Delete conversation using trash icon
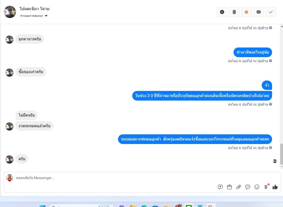The image size is (283, 207). pyautogui.click(x=234, y=12)
